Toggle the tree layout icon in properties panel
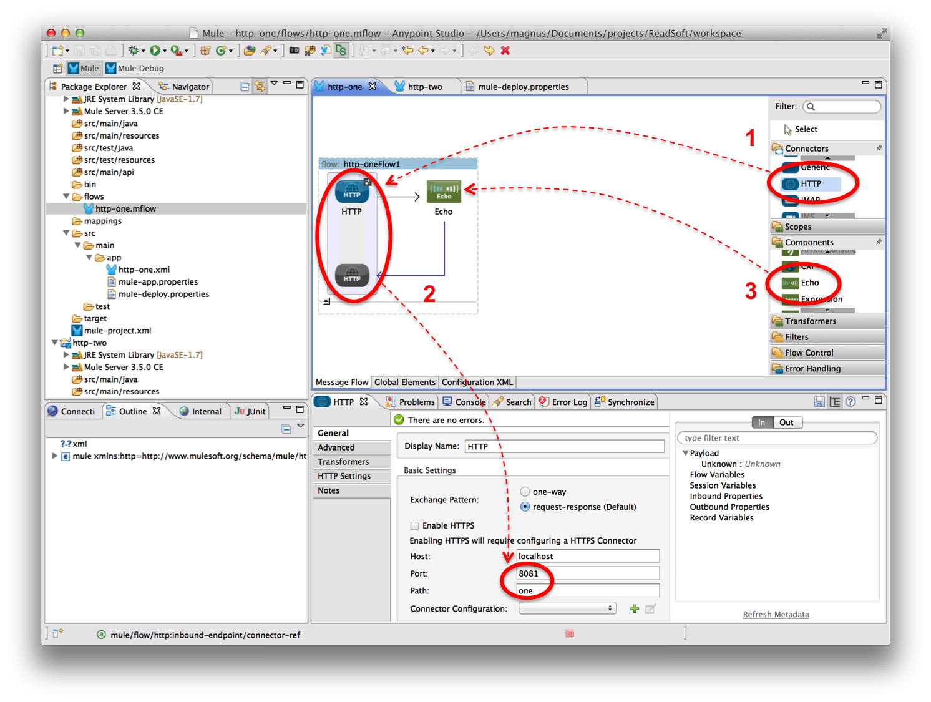The height and width of the screenshot is (702, 931). click(x=834, y=402)
